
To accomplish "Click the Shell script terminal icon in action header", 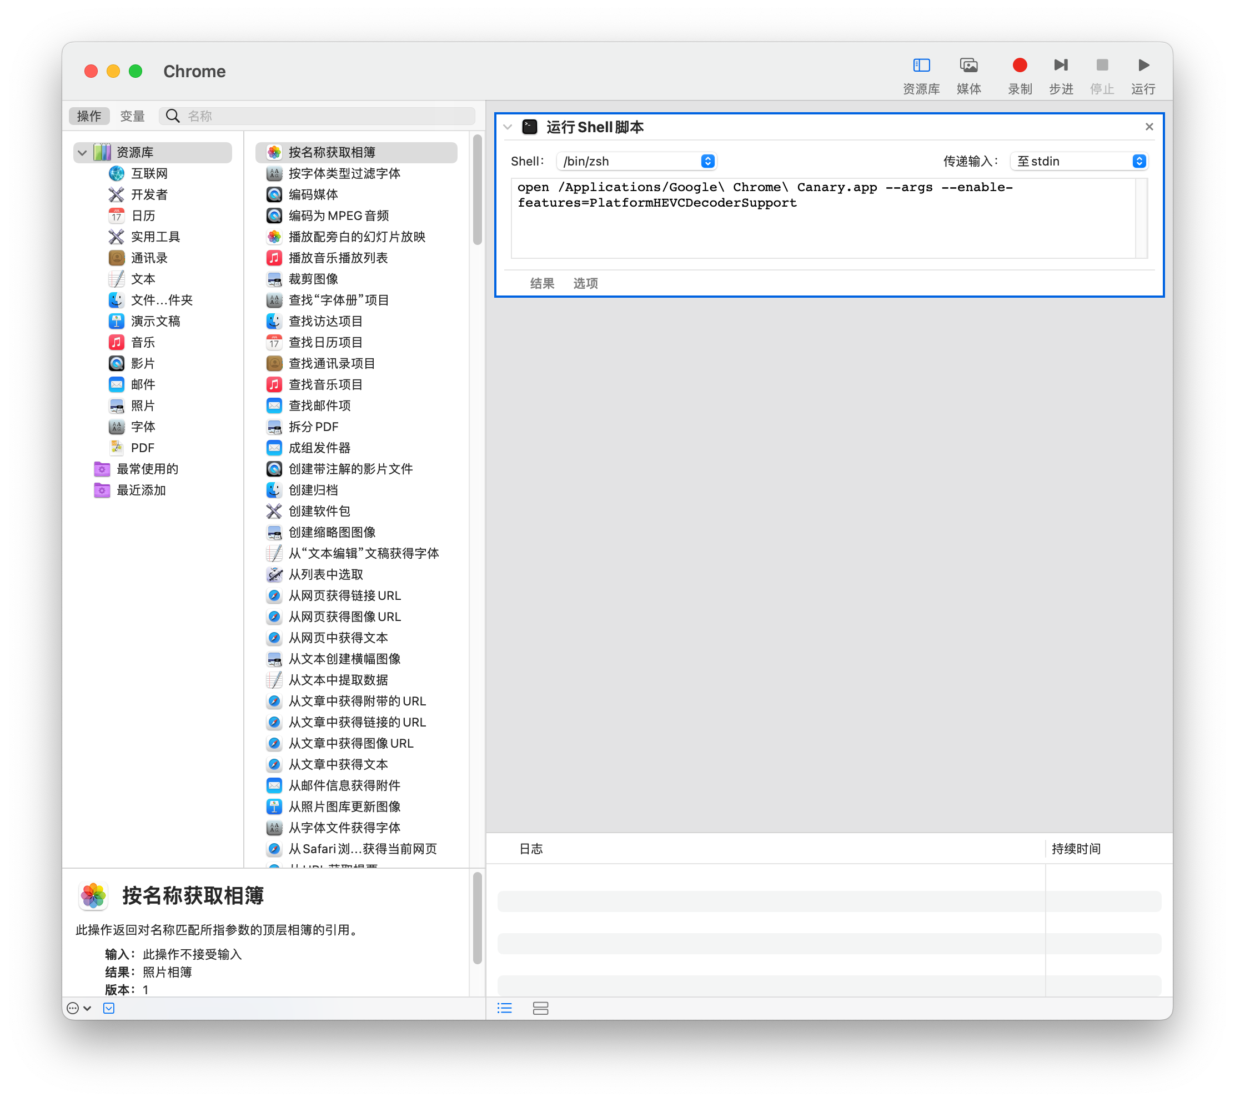I will pos(530,127).
